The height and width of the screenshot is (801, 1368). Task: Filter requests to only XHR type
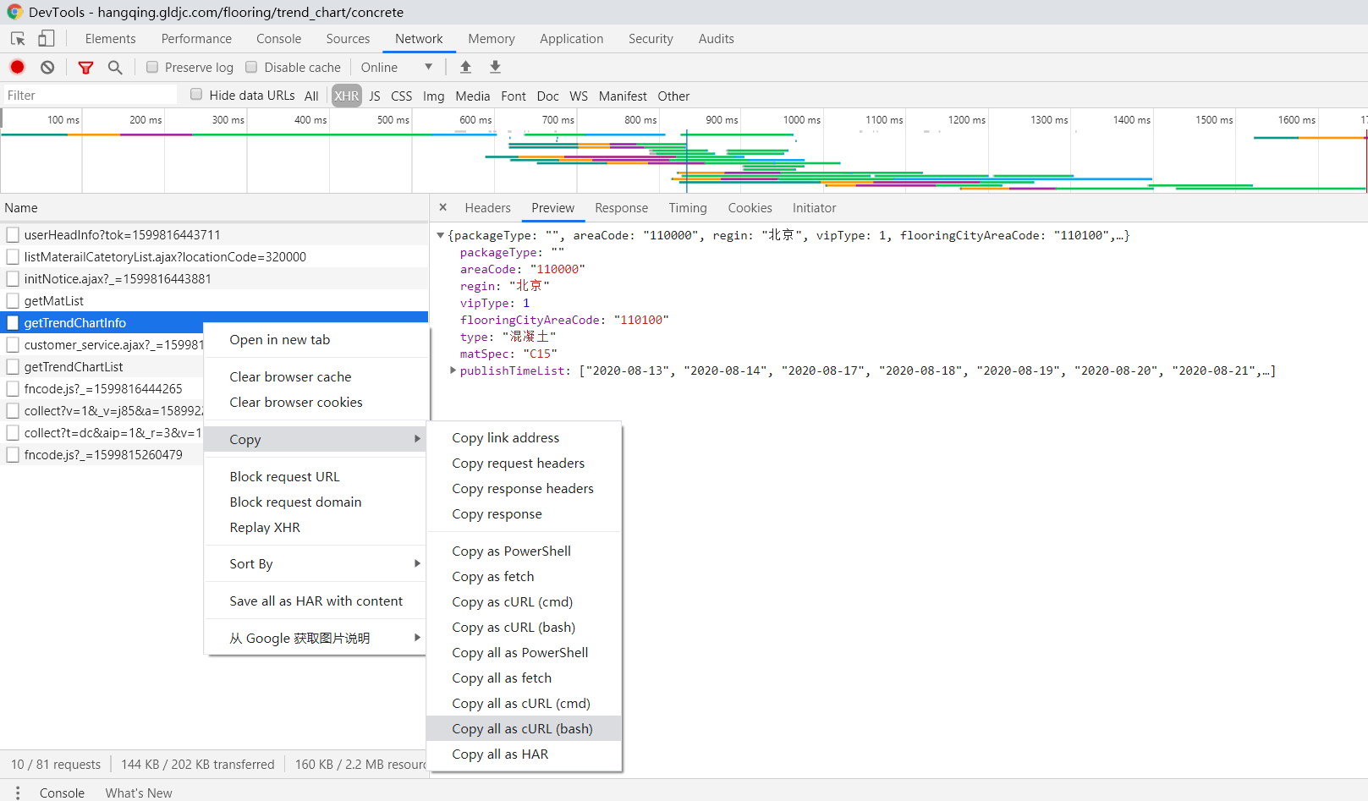346,96
